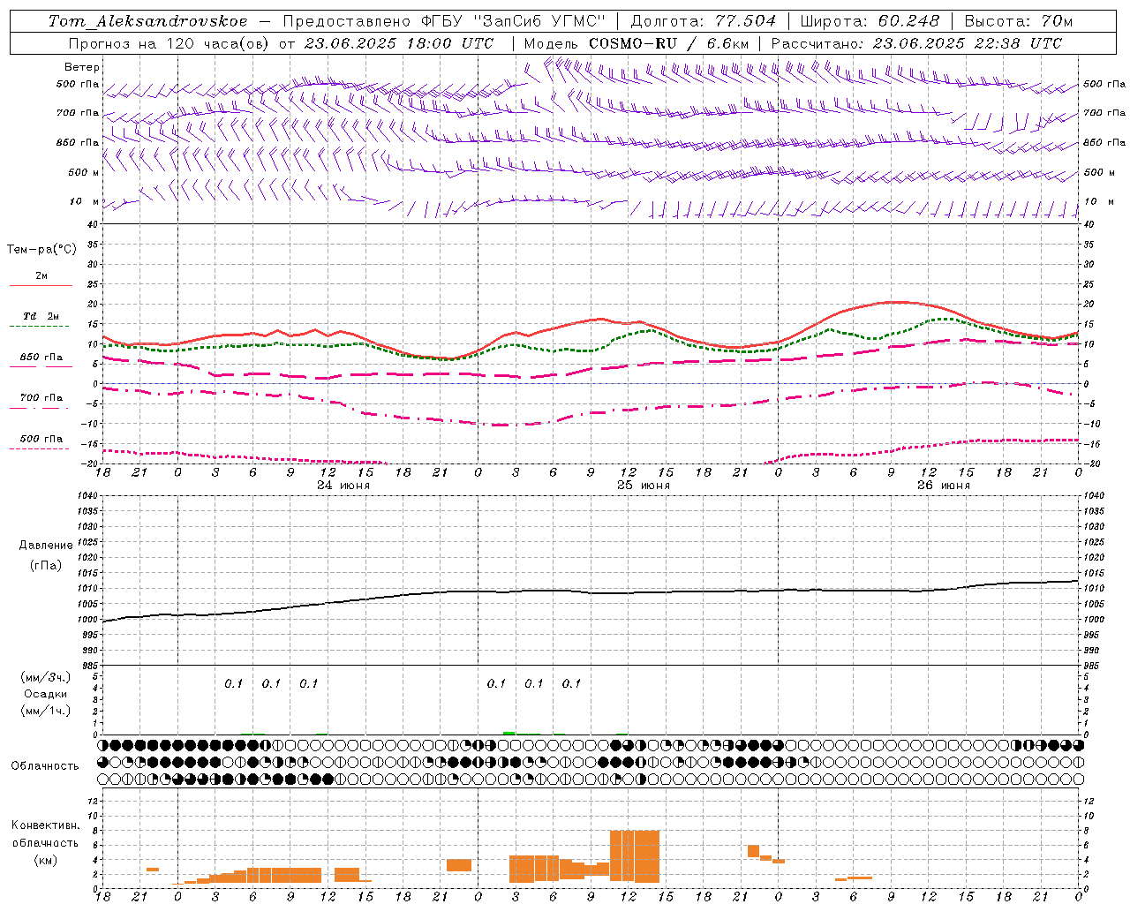Click the header text "Прогноз на 120 часа(ов)"

pos(169,43)
